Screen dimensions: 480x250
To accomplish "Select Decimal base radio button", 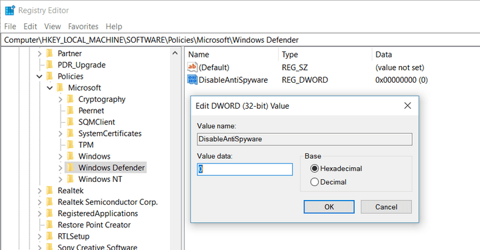I will pyautogui.click(x=315, y=182).
